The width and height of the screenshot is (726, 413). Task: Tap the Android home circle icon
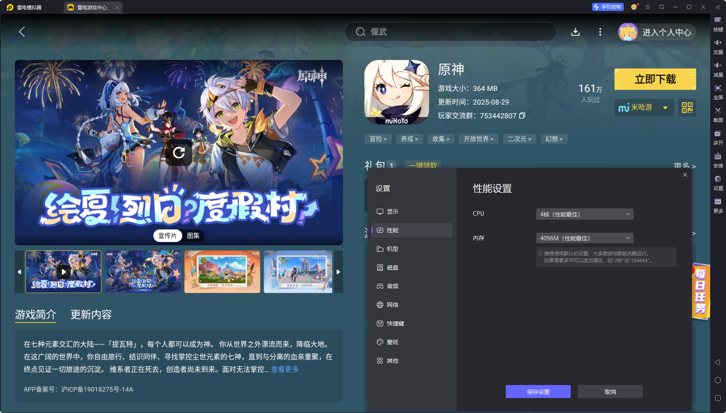click(717, 380)
